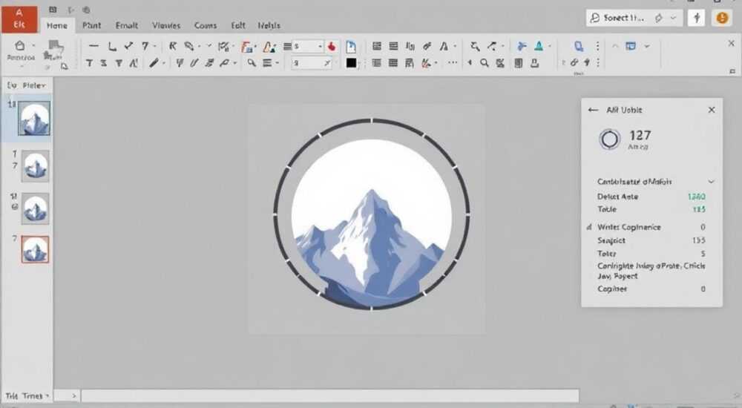Image resolution: width=742 pixels, height=408 pixels.
Task: Click the teal A font color icon
Action: (539, 46)
